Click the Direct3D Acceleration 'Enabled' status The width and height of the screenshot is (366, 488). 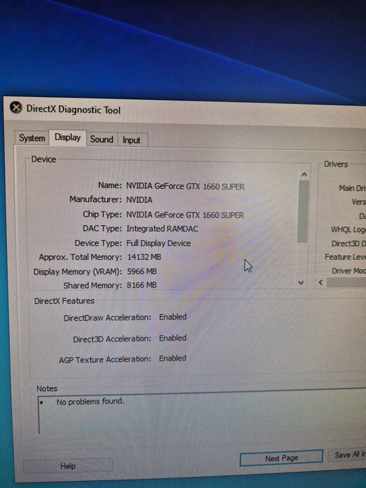pos(173,338)
